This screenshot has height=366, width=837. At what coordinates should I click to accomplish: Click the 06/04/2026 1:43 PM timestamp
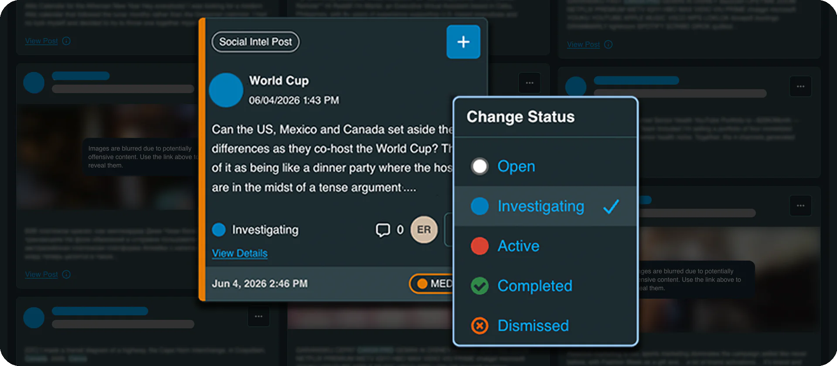[294, 100]
